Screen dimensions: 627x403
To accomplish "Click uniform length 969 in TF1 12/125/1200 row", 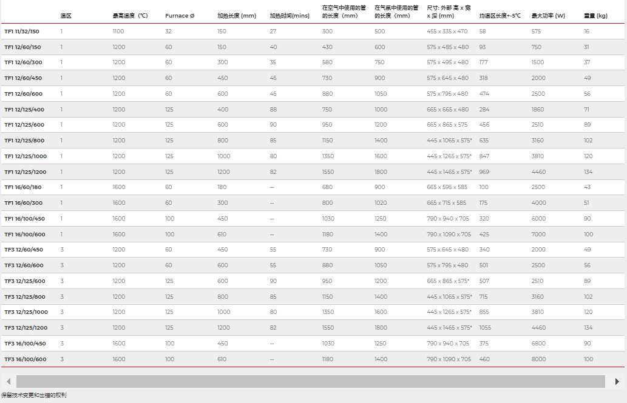I will (484, 172).
